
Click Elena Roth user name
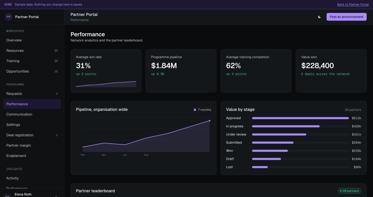23,194
